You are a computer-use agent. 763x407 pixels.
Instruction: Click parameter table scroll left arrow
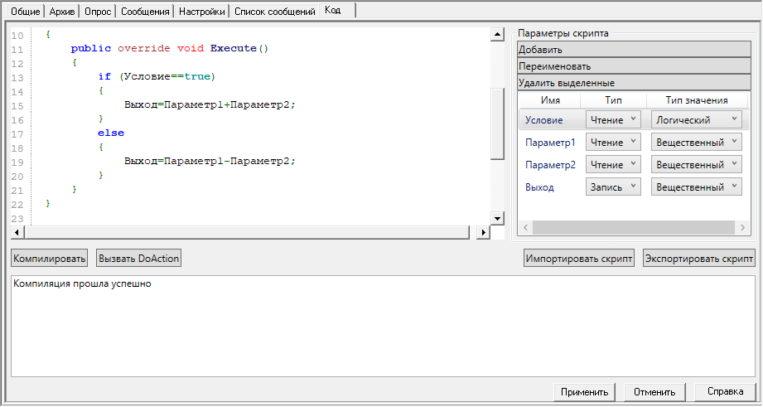525,227
